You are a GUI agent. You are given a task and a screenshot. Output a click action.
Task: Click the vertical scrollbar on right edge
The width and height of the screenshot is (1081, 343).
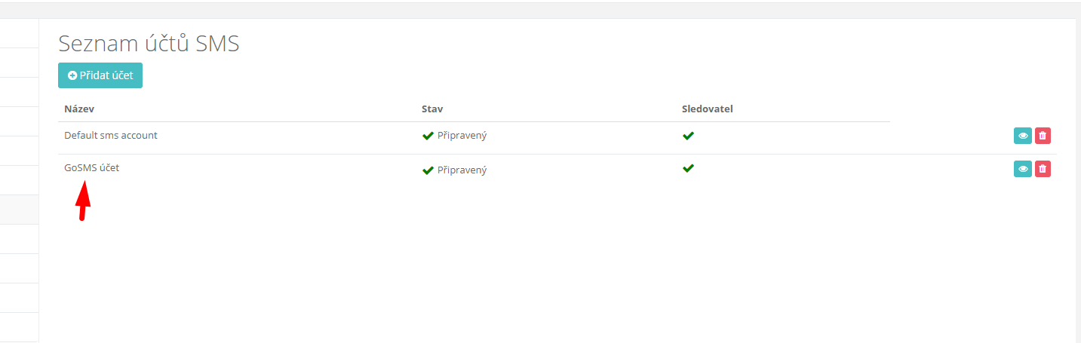click(x=1078, y=181)
